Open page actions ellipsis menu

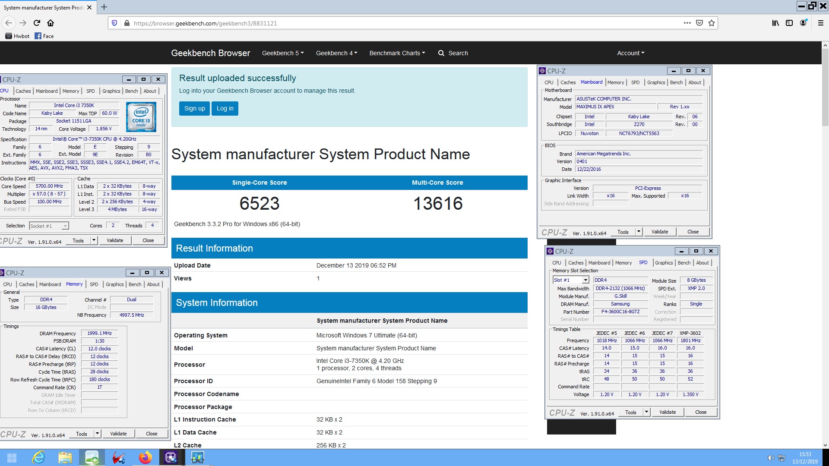687,23
